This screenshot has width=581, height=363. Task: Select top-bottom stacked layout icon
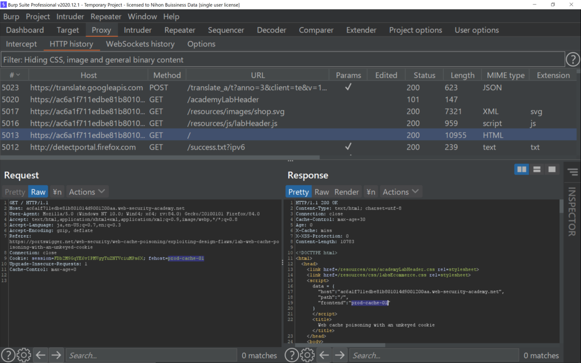tap(536, 169)
